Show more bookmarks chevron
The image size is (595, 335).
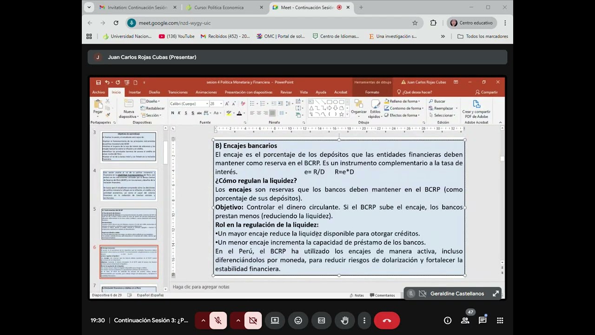[x=443, y=36]
